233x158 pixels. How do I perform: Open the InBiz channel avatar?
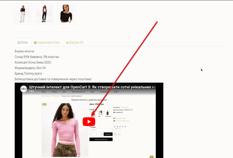pos(24,89)
